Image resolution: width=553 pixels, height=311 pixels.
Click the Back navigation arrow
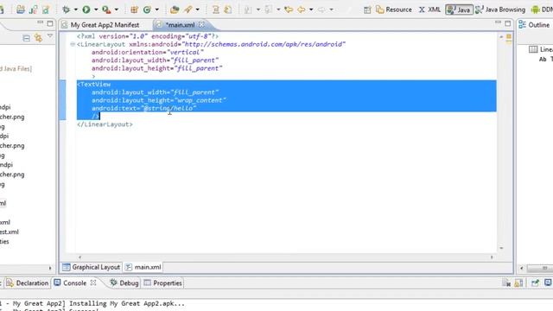[x=302, y=10]
